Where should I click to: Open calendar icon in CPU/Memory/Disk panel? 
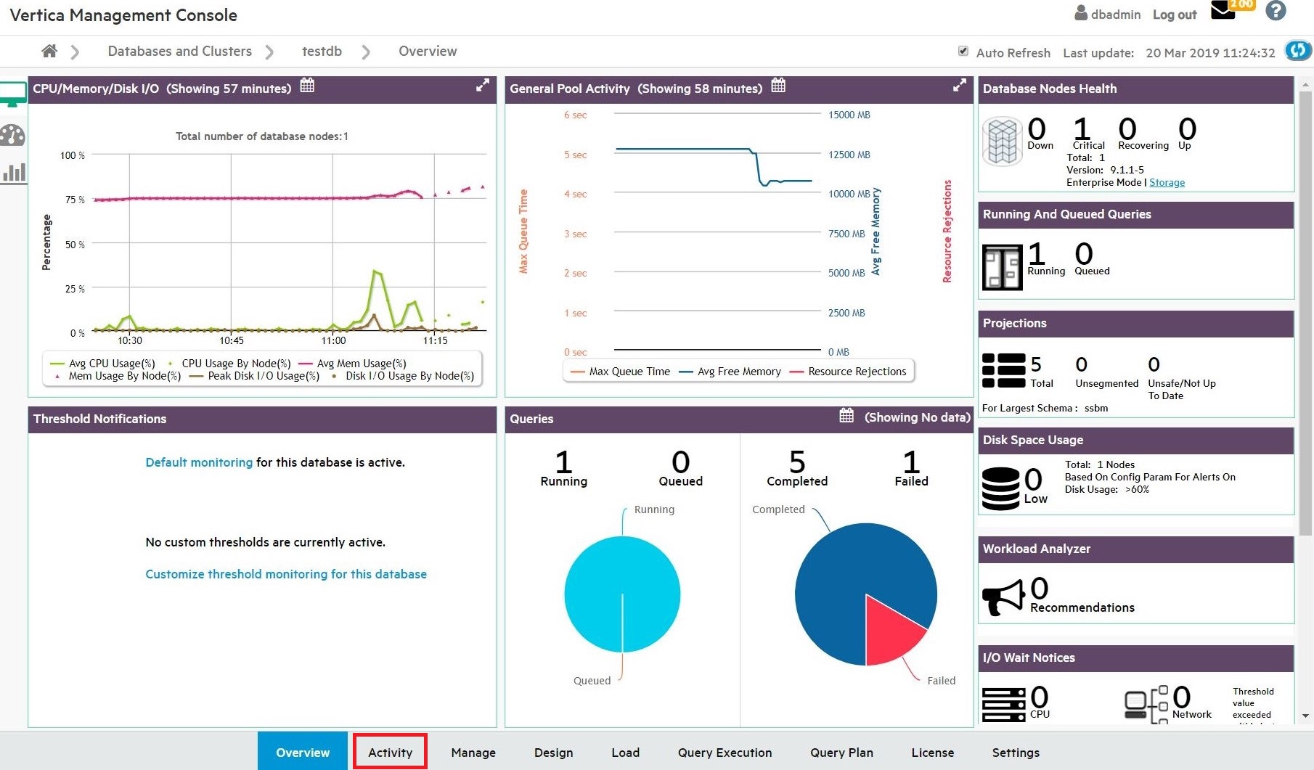coord(307,86)
